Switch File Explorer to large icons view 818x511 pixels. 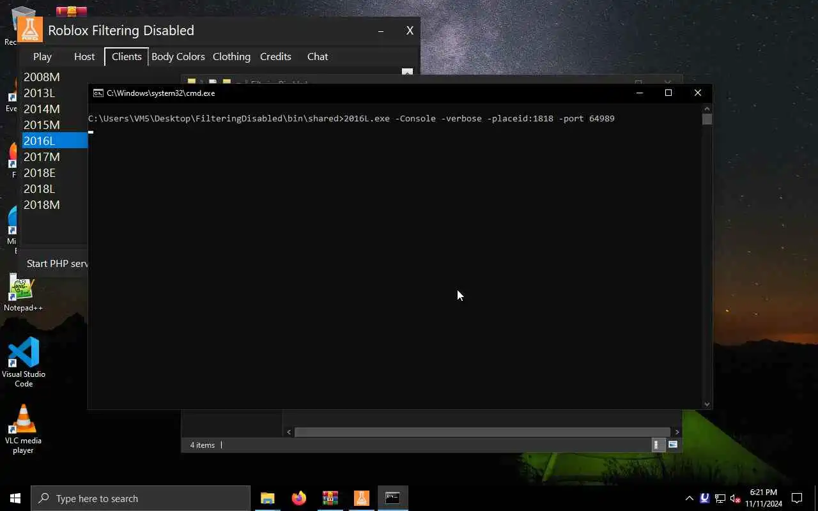pyautogui.click(x=673, y=445)
